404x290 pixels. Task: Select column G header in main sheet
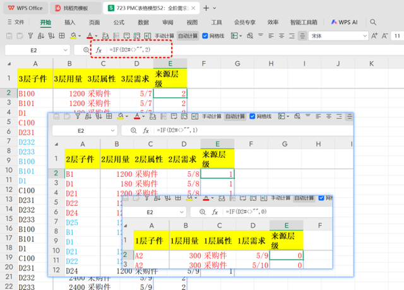tap(237, 64)
